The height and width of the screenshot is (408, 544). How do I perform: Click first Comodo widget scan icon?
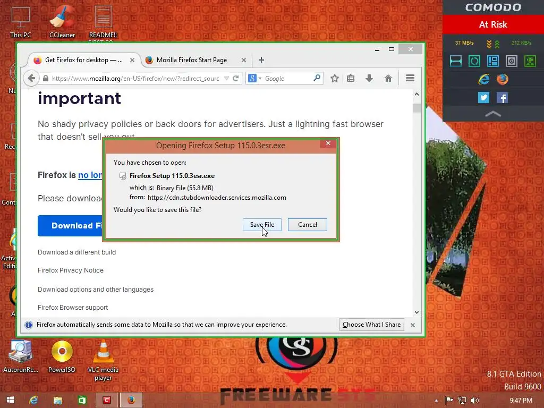pos(455,61)
